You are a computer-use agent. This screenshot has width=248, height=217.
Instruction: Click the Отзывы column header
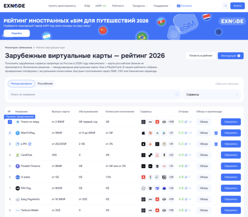183,111
